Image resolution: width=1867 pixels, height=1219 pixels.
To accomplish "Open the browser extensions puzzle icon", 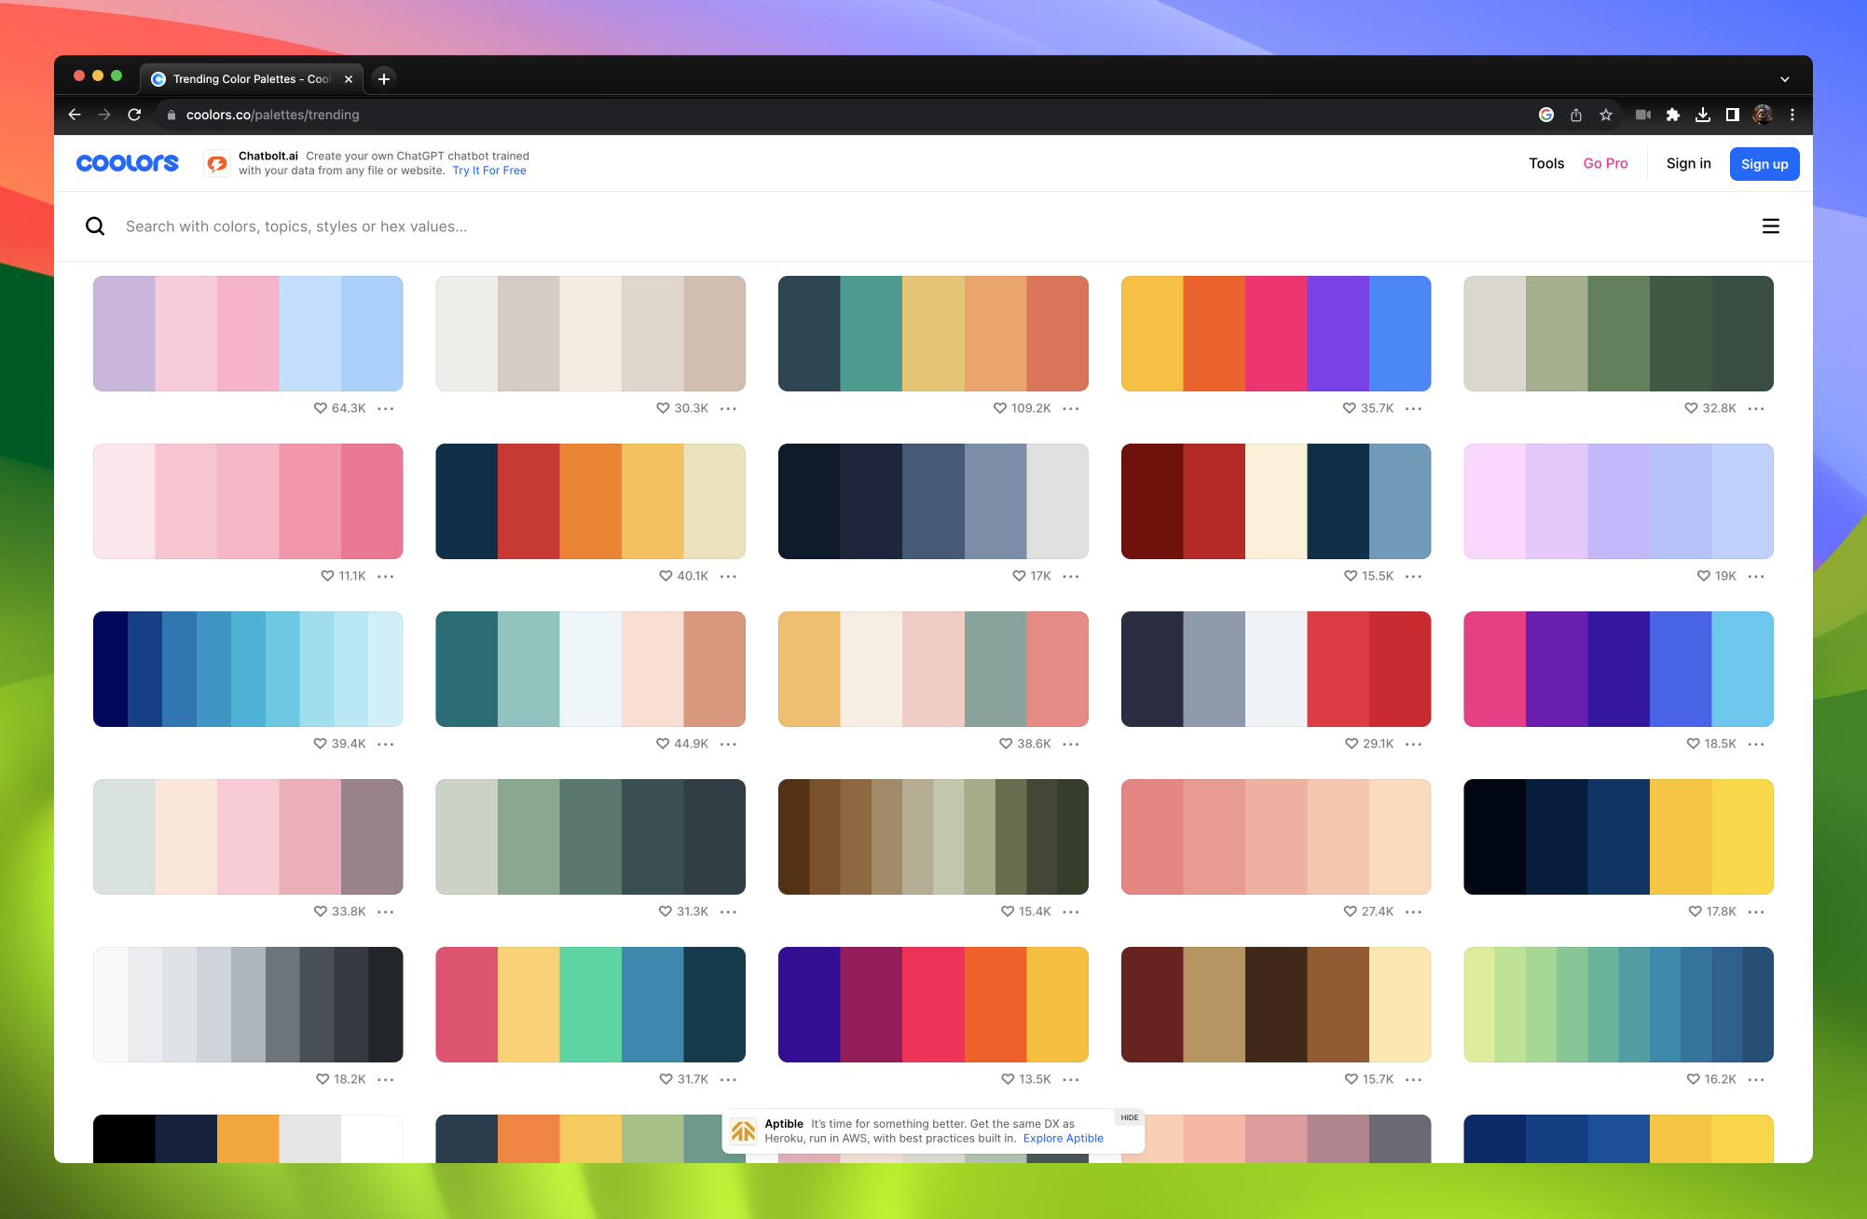I will [1673, 115].
